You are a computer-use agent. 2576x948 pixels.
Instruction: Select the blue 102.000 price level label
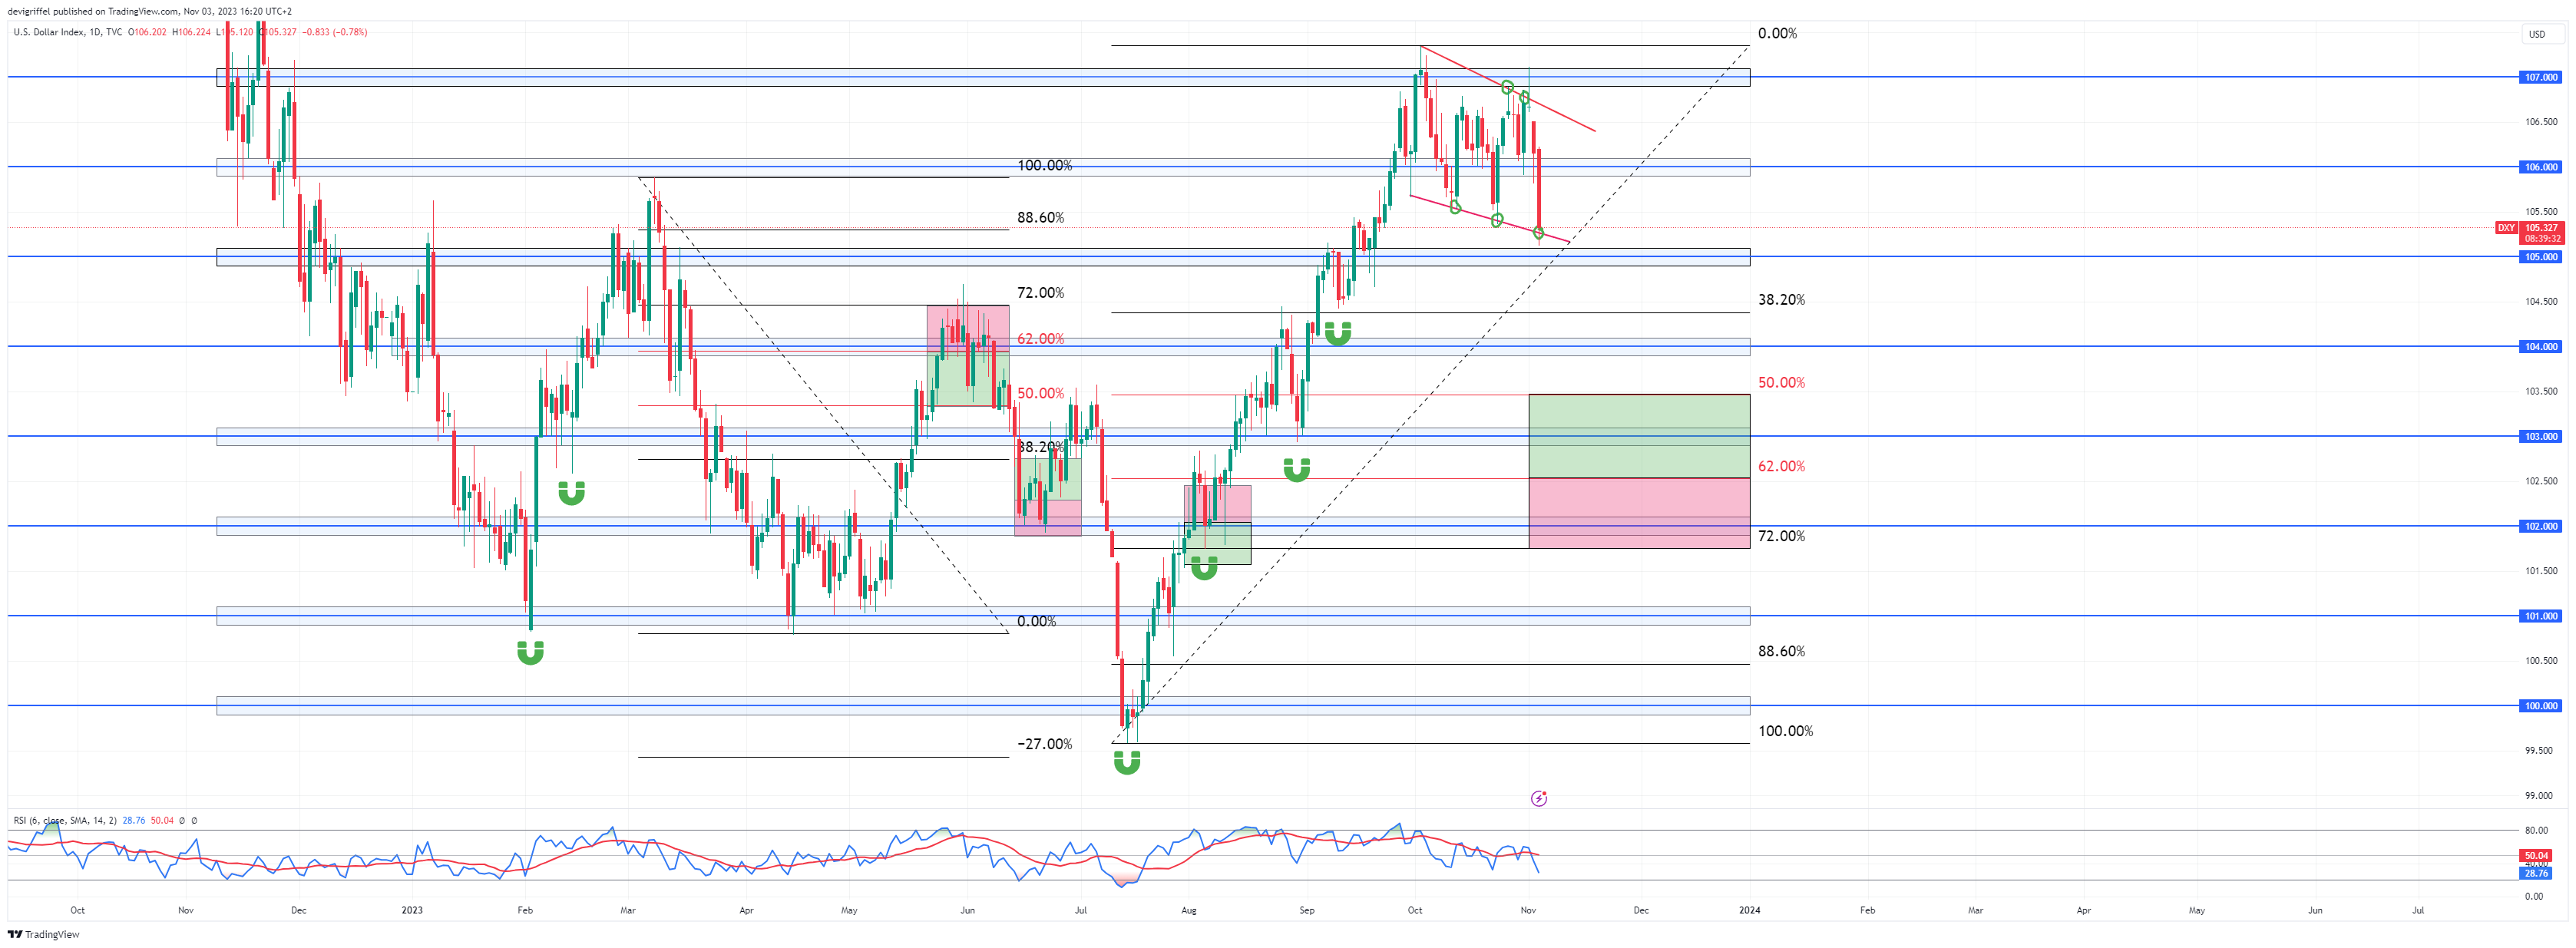pyautogui.click(x=2541, y=526)
